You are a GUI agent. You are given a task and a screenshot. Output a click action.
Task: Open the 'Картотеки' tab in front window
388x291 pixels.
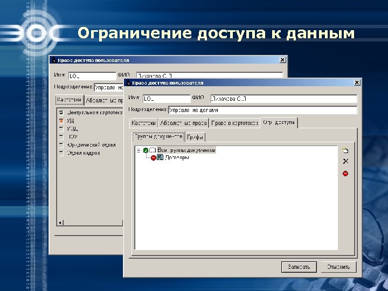(x=143, y=123)
